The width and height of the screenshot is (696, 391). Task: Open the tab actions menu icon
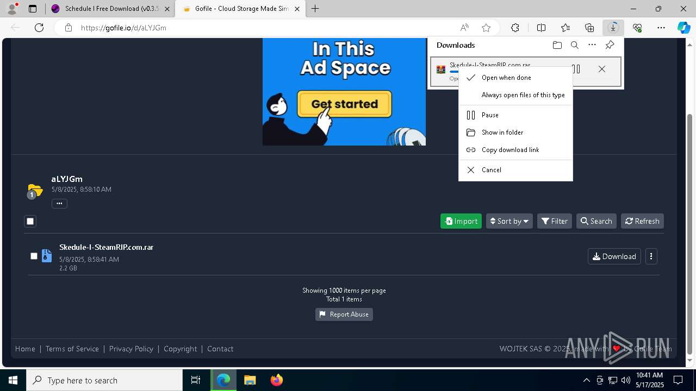click(x=33, y=9)
